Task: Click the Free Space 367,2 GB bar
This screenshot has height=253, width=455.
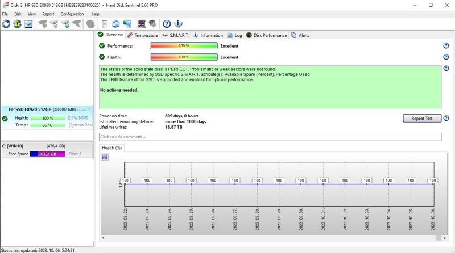Action: [48, 154]
